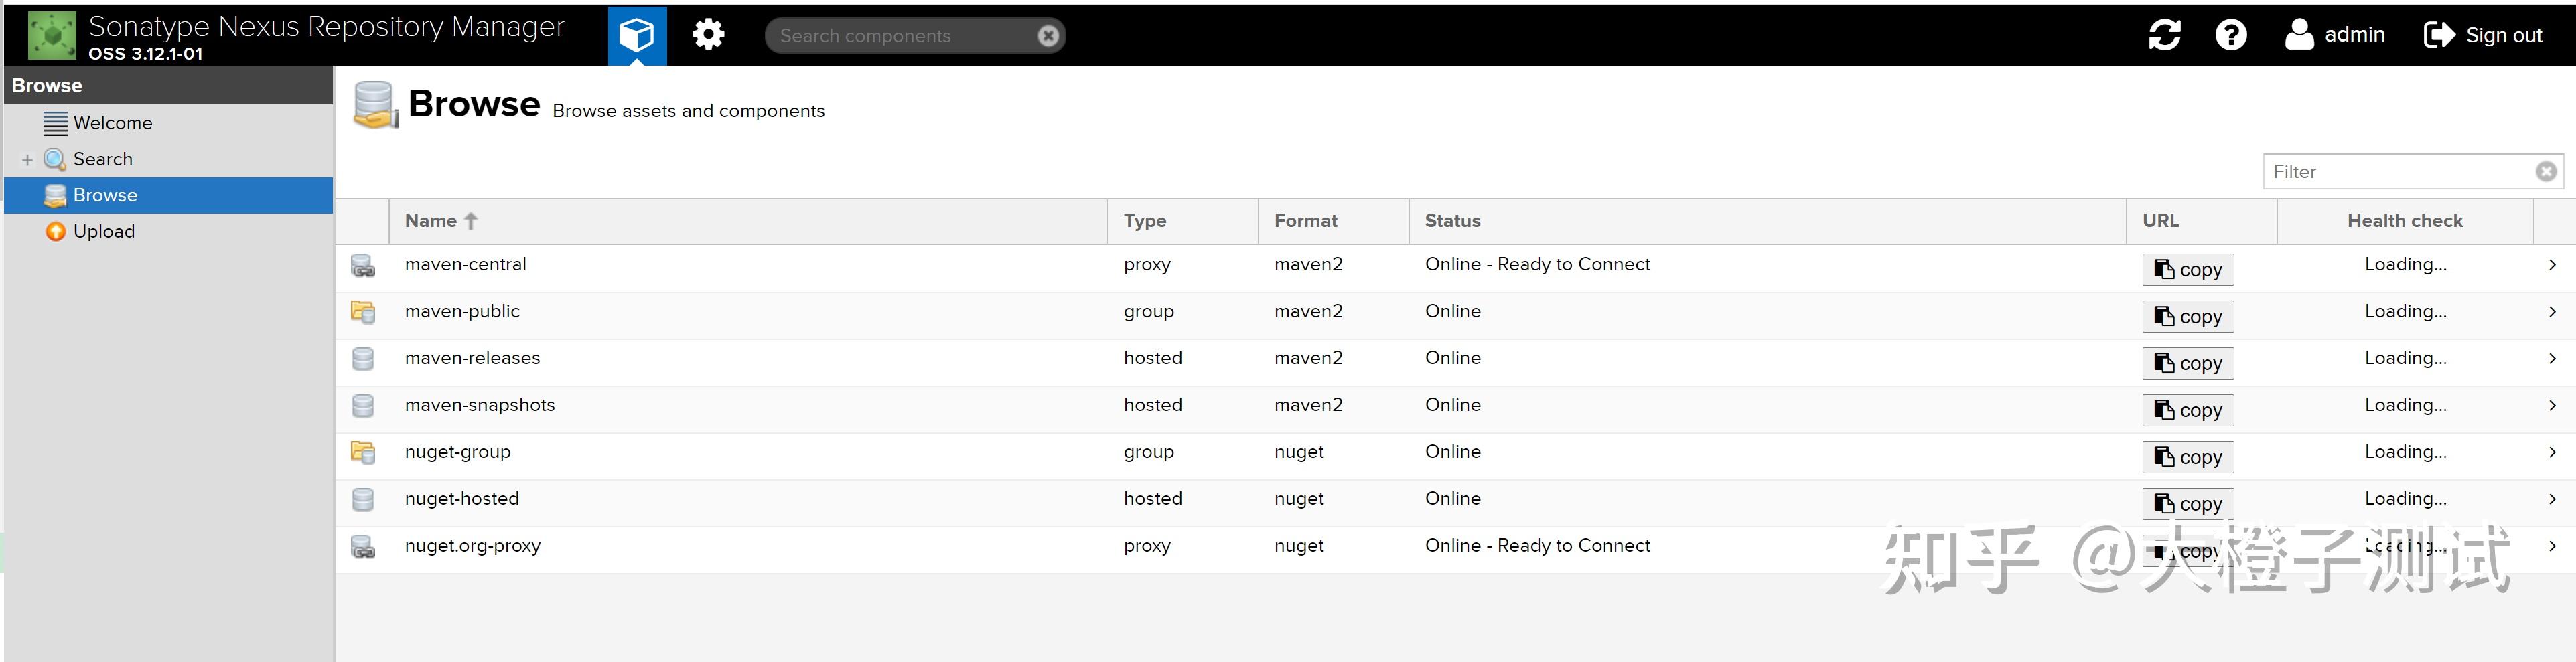2576x662 pixels.
Task: Click Sign out in the header
Action: 2482,35
